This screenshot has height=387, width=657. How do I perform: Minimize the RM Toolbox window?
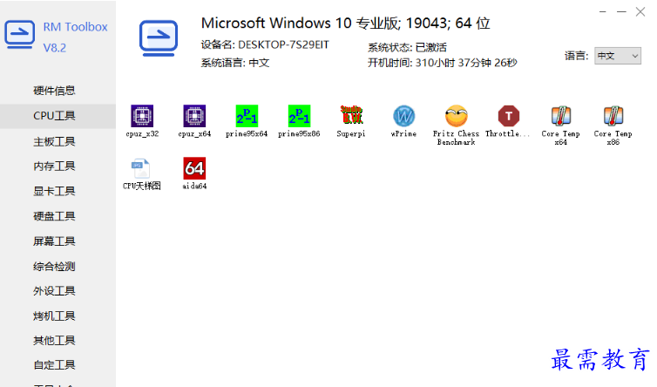click(x=621, y=11)
